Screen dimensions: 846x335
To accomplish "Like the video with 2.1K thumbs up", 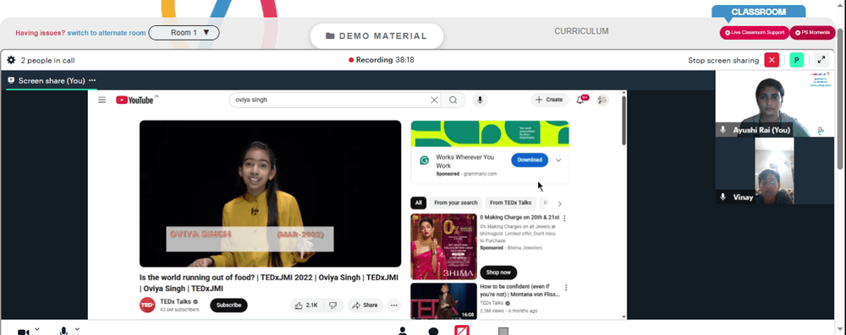I will [306, 305].
